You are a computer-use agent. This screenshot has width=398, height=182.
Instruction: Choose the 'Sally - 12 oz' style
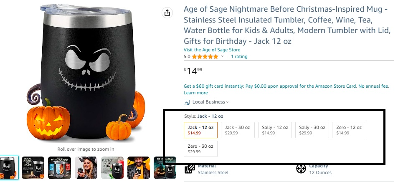click(x=275, y=130)
